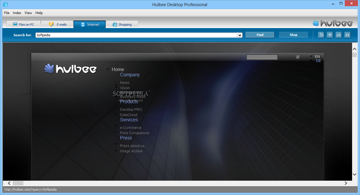The height and width of the screenshot is (195, 360).
Task: Click the app icon in the title bar
Action: click(x=5, y=4)
